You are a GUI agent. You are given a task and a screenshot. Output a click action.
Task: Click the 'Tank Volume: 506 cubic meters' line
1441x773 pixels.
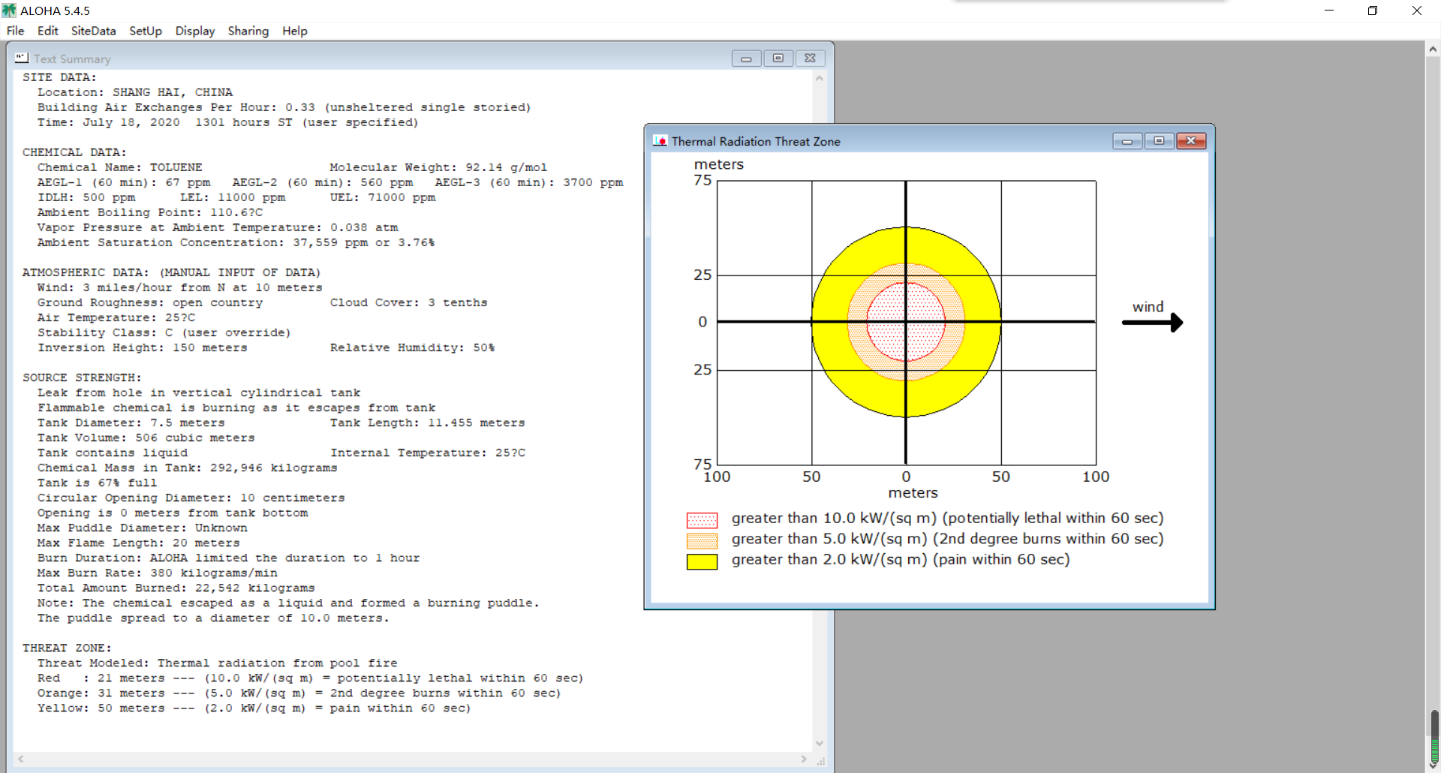(146, 438)
